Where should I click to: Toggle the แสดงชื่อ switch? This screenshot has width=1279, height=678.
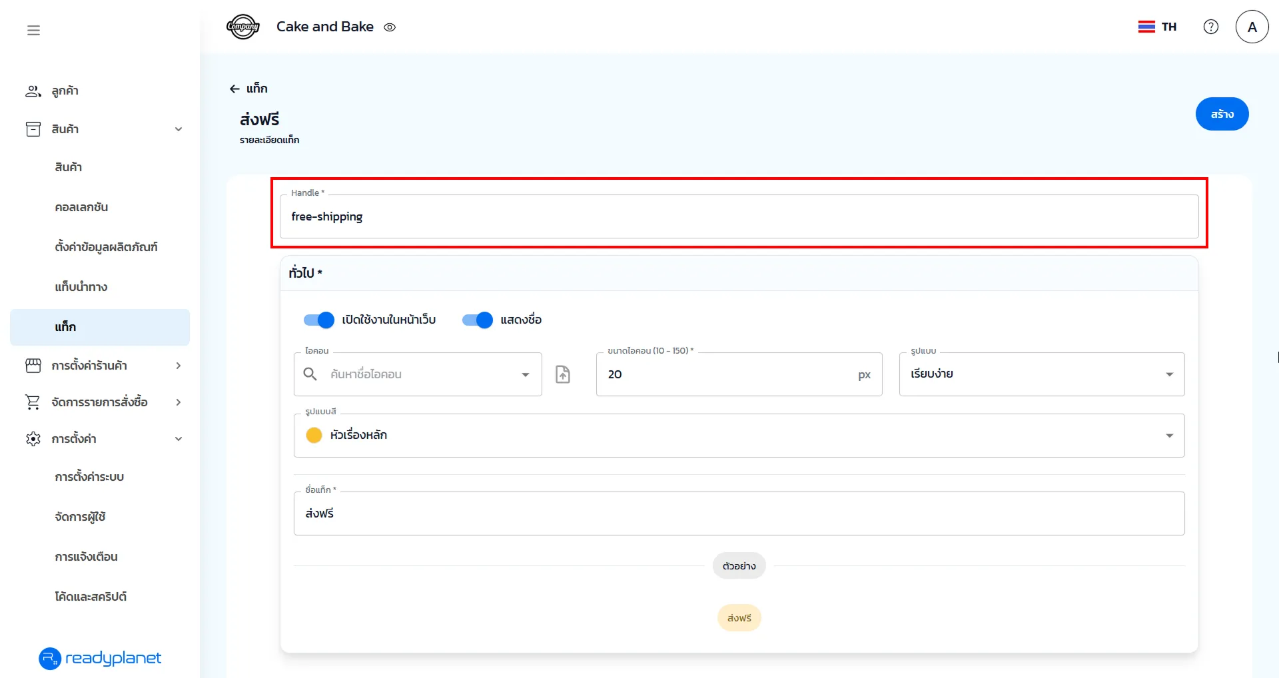[478, 320]
